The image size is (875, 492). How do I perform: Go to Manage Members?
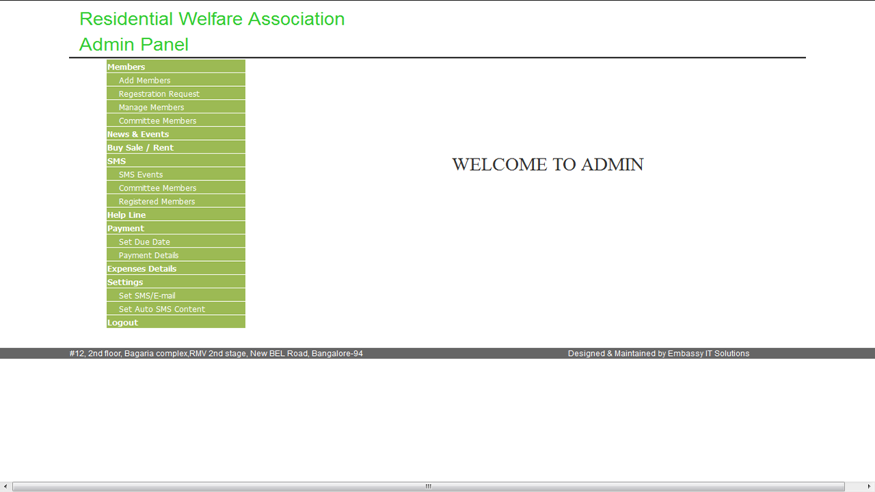click(x=176, y=107)
